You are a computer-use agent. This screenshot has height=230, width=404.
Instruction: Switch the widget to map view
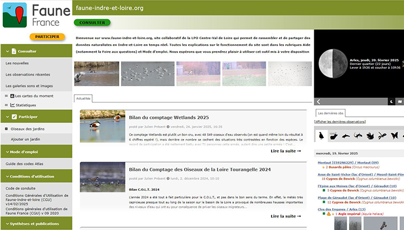tap(400, 102)
